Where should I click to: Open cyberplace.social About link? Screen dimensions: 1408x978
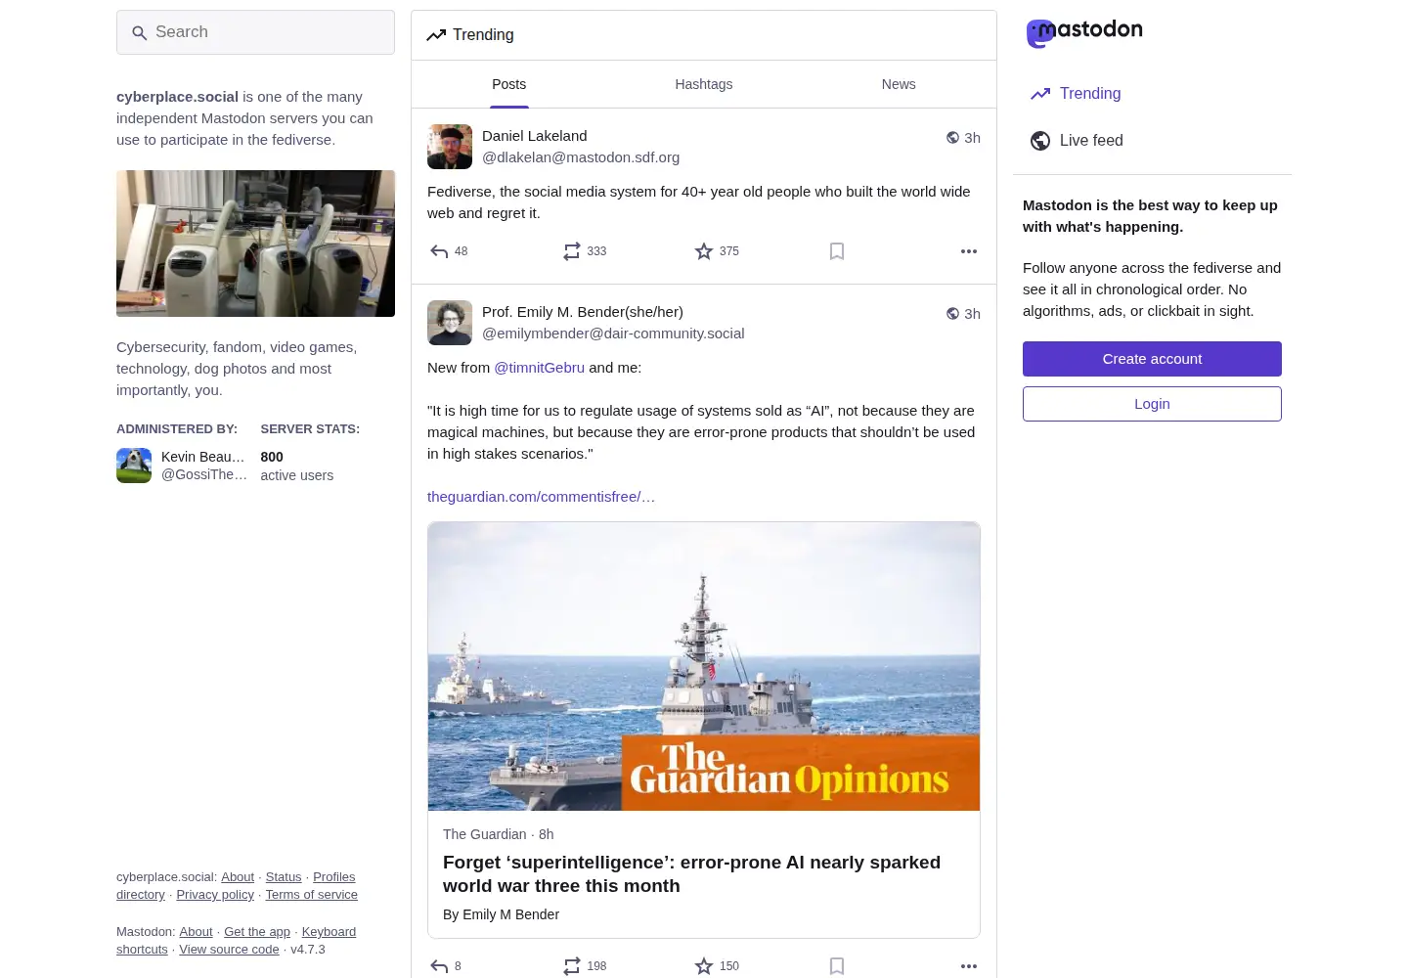[238, 877]
